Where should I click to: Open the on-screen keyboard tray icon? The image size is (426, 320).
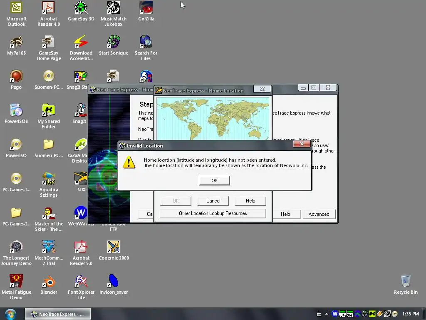coord(319,314)
